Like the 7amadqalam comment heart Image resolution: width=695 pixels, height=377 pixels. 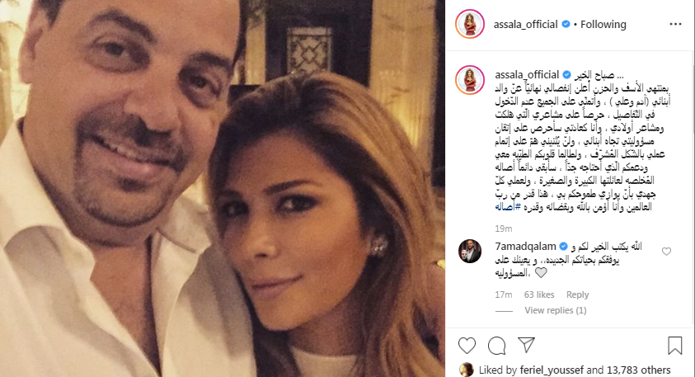click(x=666, y=252)
